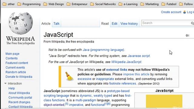Follow the imperative link
The image size is (194, 109).
(x=76, y=105)
